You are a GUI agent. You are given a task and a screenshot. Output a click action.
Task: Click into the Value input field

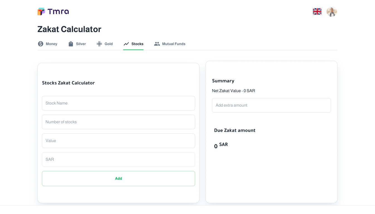pyautogui.click(x=118, y=141)
